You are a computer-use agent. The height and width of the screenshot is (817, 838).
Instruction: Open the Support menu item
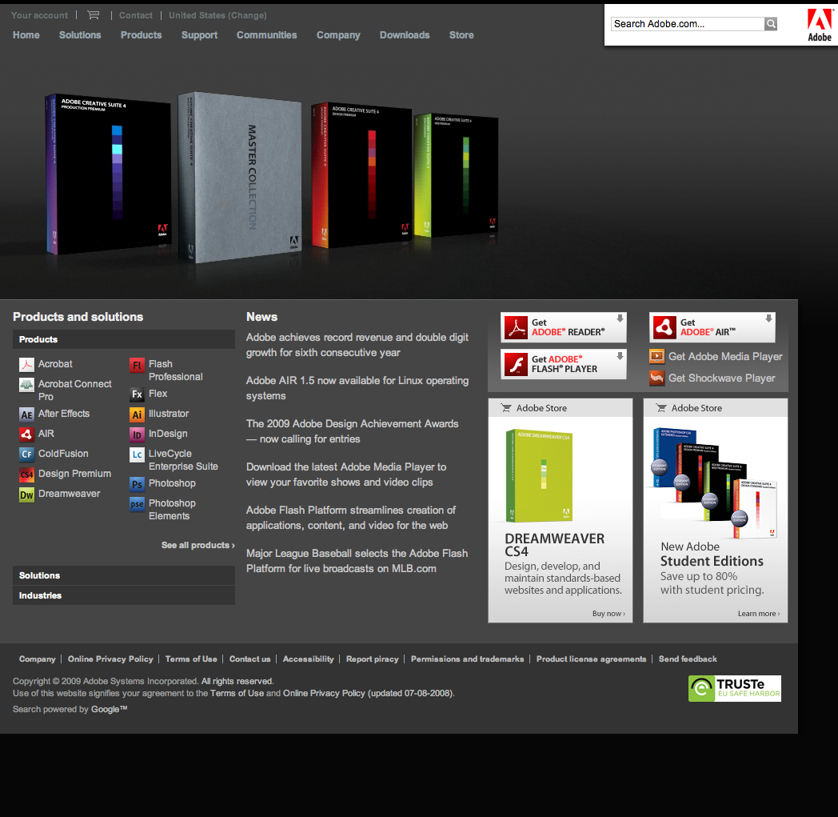[x=199, y=35]
